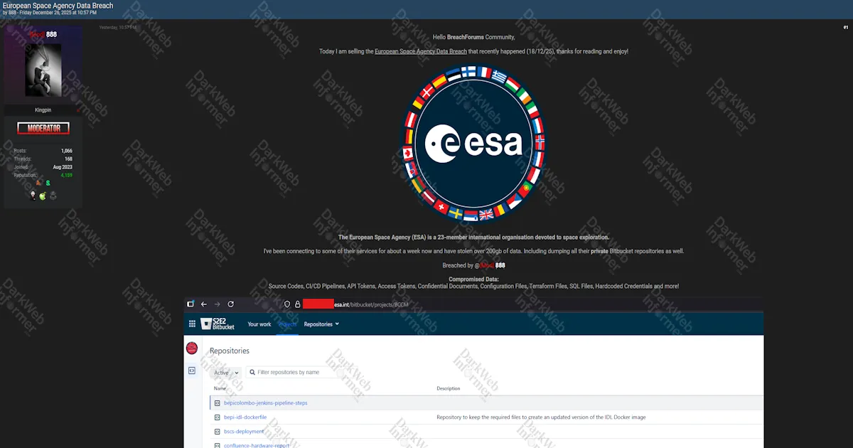
Task: Expand the Repositories navigation menu
Action: tap(321, 324)
